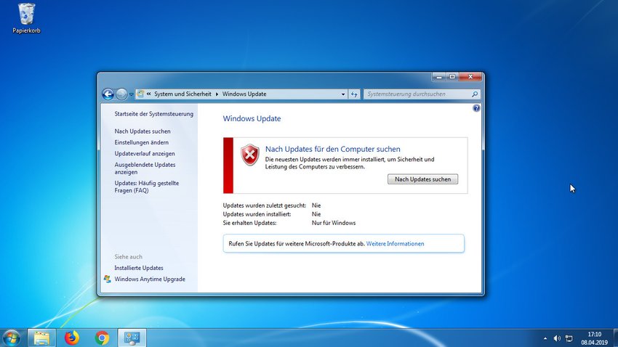Open Updateverlauf anzeigen
This screenshot has height=347, width=618.
tap(145, 153)
